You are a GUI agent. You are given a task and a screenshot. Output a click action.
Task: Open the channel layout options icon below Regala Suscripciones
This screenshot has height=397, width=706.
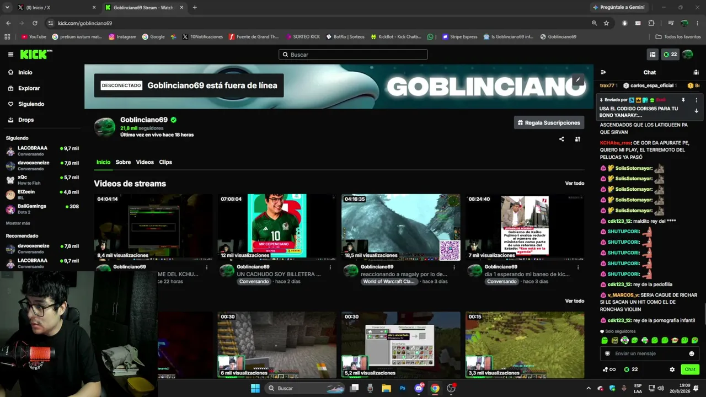point(577,139)
